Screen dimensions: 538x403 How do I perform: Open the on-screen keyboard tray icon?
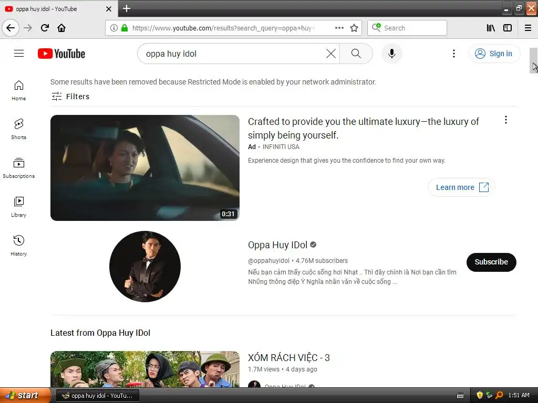tap(460, 396)
